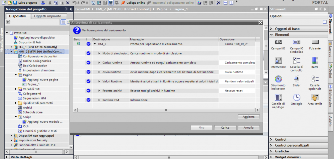Screen dimensions: 334x159
Task: Select Pagina_1 in project tree
Action: [x=33, y=84]
